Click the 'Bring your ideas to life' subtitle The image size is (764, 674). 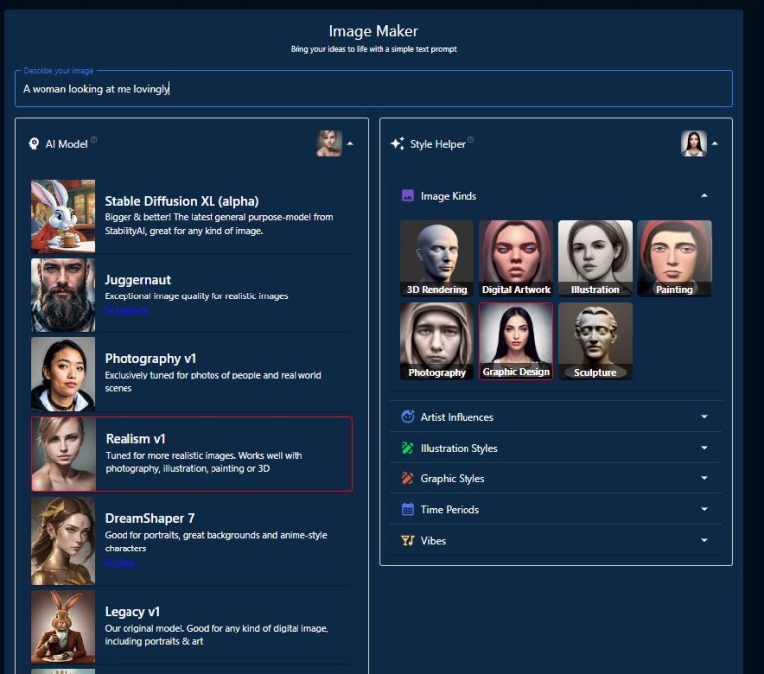pyautogui.click(x=374, y=49)
